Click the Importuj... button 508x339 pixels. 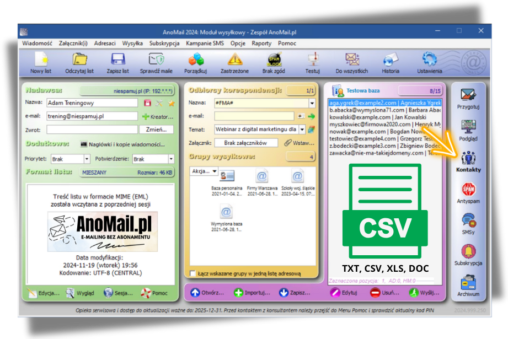[x=252, y=293]
